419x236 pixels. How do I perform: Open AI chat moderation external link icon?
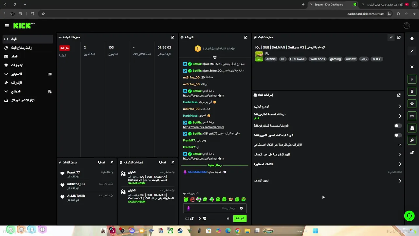point(400,145)
